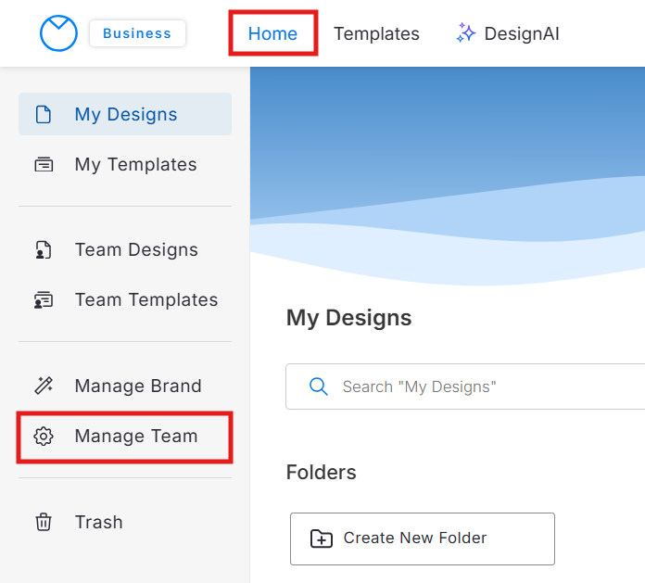
Task: Open the Home tab
Action: tap(272, 34)
